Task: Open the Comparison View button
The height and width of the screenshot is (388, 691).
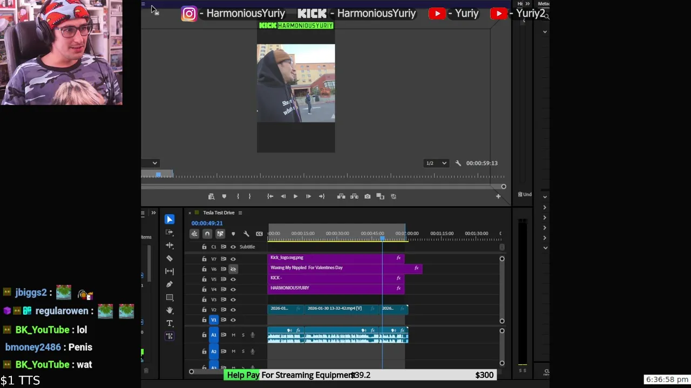Action: coord(380,196)
